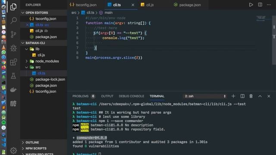The width and height of the screenshot is (276, 155).
Task: Open the Source Control view icon
Action: tap(13, 34)
